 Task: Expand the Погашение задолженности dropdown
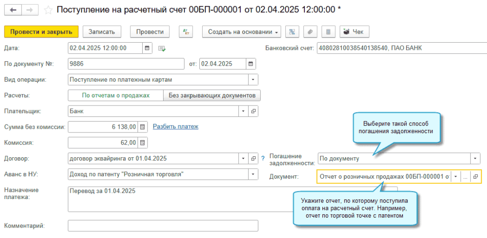pyautogui.click(x=475, y=158)
